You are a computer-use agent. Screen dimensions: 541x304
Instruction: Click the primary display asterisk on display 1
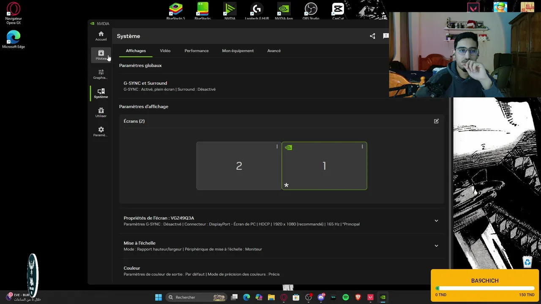[x=287, y=185]
